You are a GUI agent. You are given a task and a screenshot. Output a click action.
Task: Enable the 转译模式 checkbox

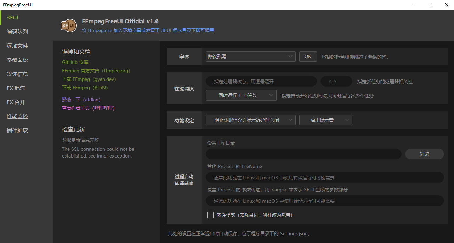click(211, 215)
